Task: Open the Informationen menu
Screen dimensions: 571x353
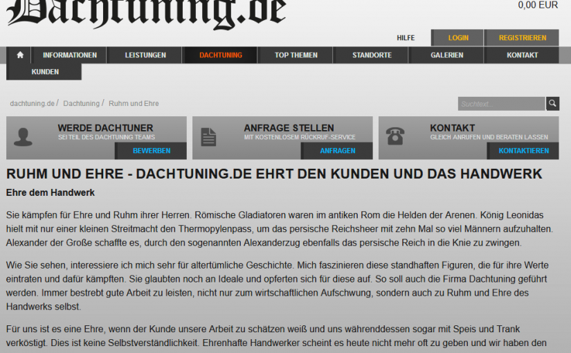Action: 69,55
